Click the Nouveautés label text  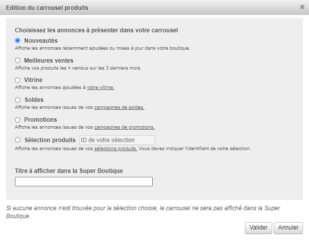(x=41, y=40)
